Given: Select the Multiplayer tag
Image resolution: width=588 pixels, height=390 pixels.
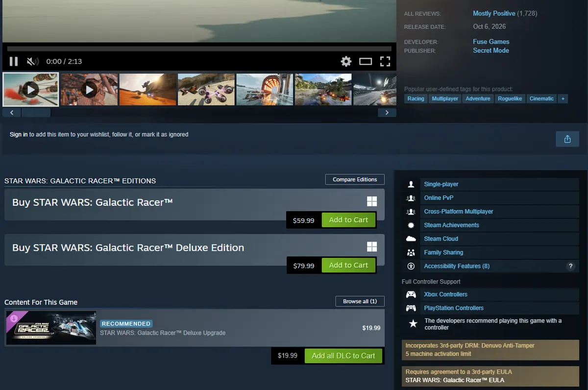Looking at the screenshot, I should click(445, 98).
